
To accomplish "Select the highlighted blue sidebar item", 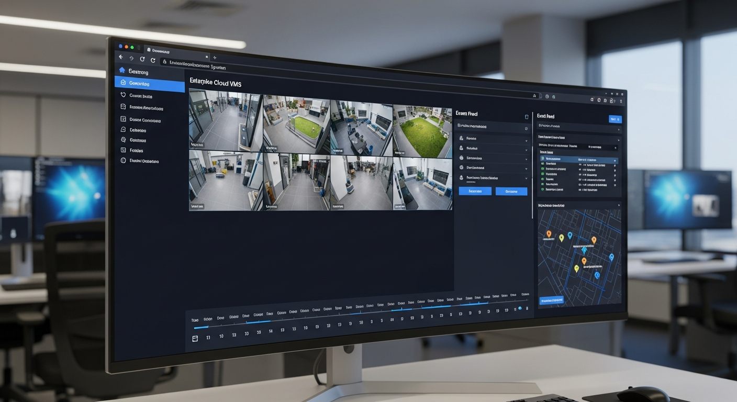I will 150,84.
